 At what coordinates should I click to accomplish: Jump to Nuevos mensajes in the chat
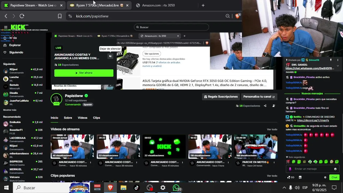click(x=312, y=94)
